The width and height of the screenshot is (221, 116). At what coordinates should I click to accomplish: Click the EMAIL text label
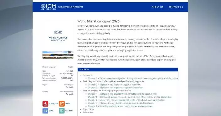point(51,111)
